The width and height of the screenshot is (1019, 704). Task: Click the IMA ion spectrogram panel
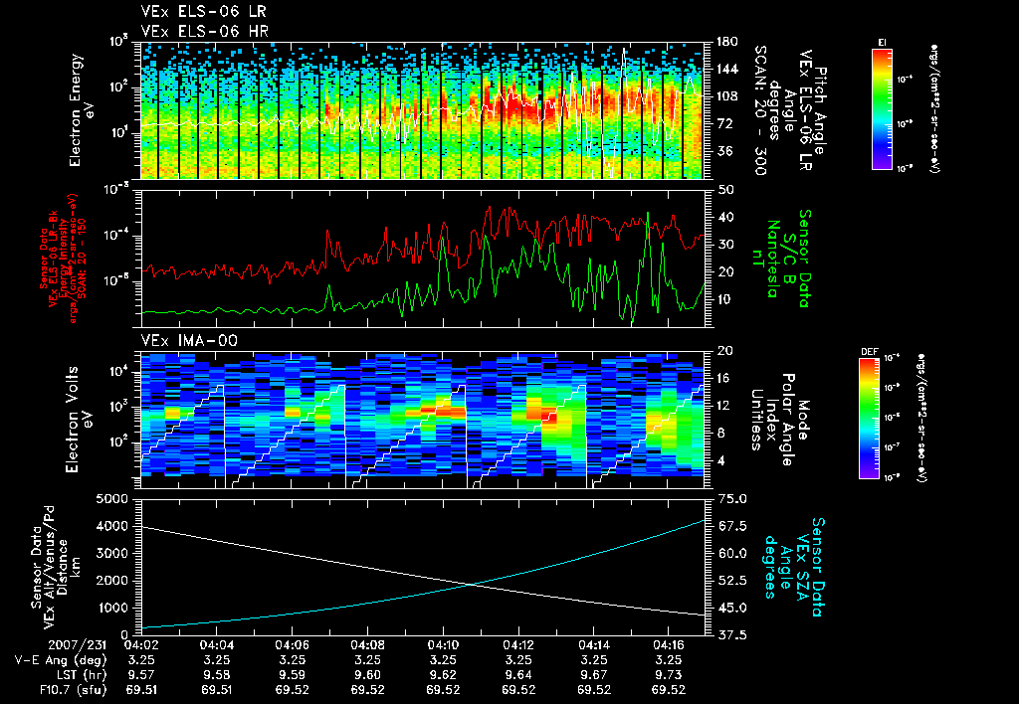point(422,420)
